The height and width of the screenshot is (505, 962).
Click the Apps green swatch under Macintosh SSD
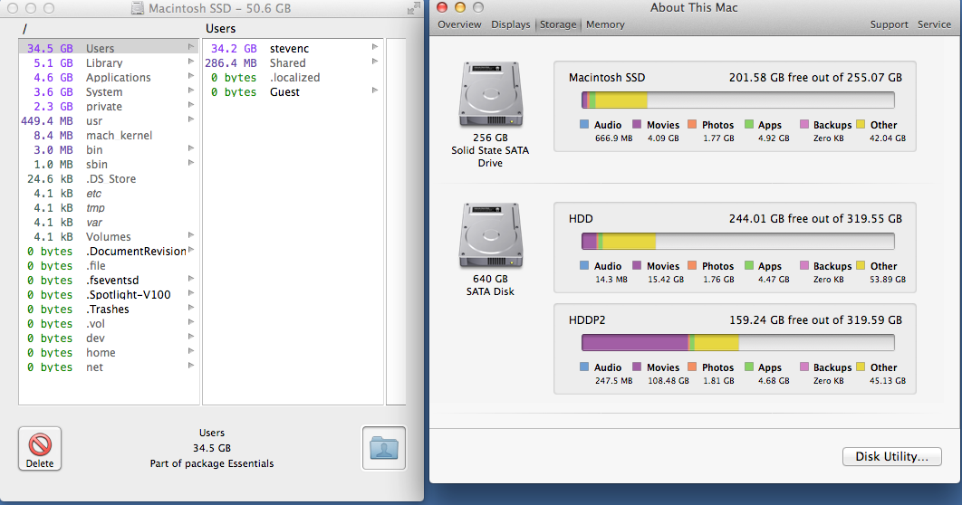click(749, 124)
